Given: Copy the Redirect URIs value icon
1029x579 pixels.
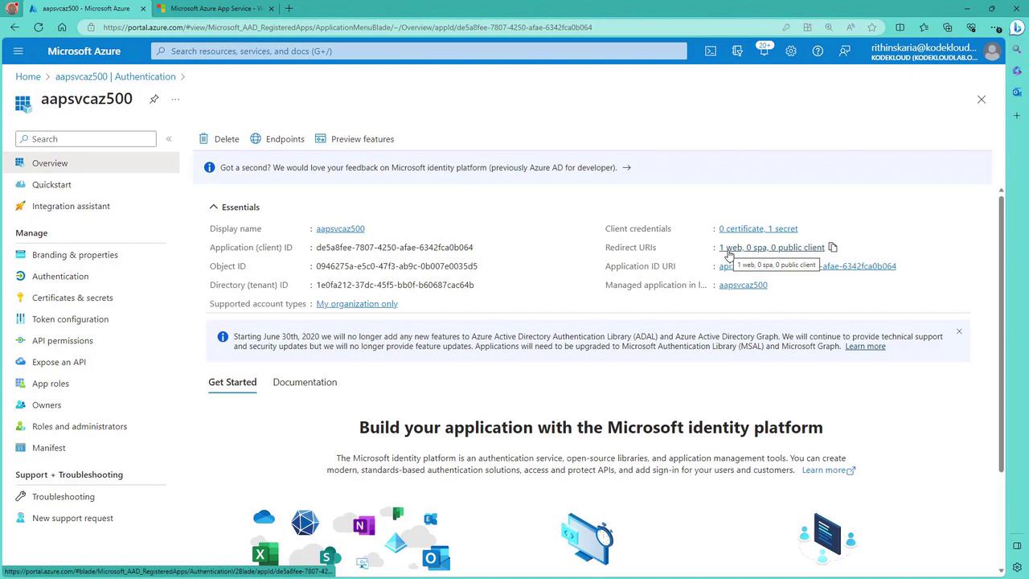Looking at the screenshot, I should pyautogui.click(x=833, y=247).
